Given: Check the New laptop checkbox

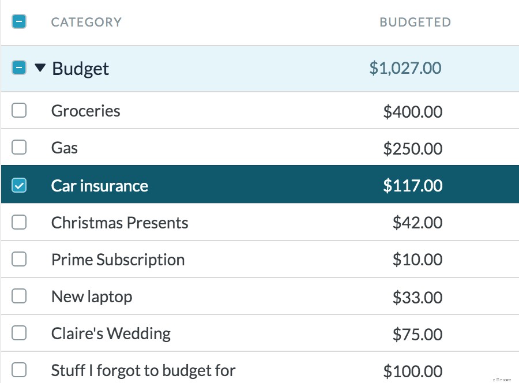Looking at the screenshot, I should (x=19, y=296).
